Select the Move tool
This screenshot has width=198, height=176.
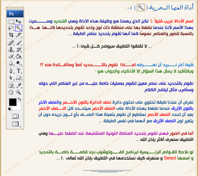[x=19, y=22]
